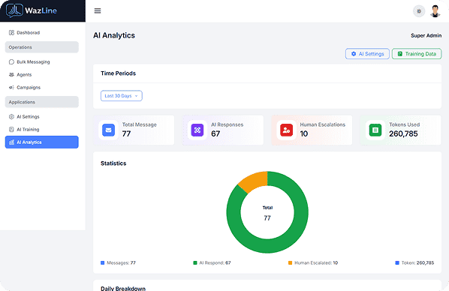This screenshot has height=291, width=449.
Task: Click the Operations section header
Action: [x=42, y=47]
